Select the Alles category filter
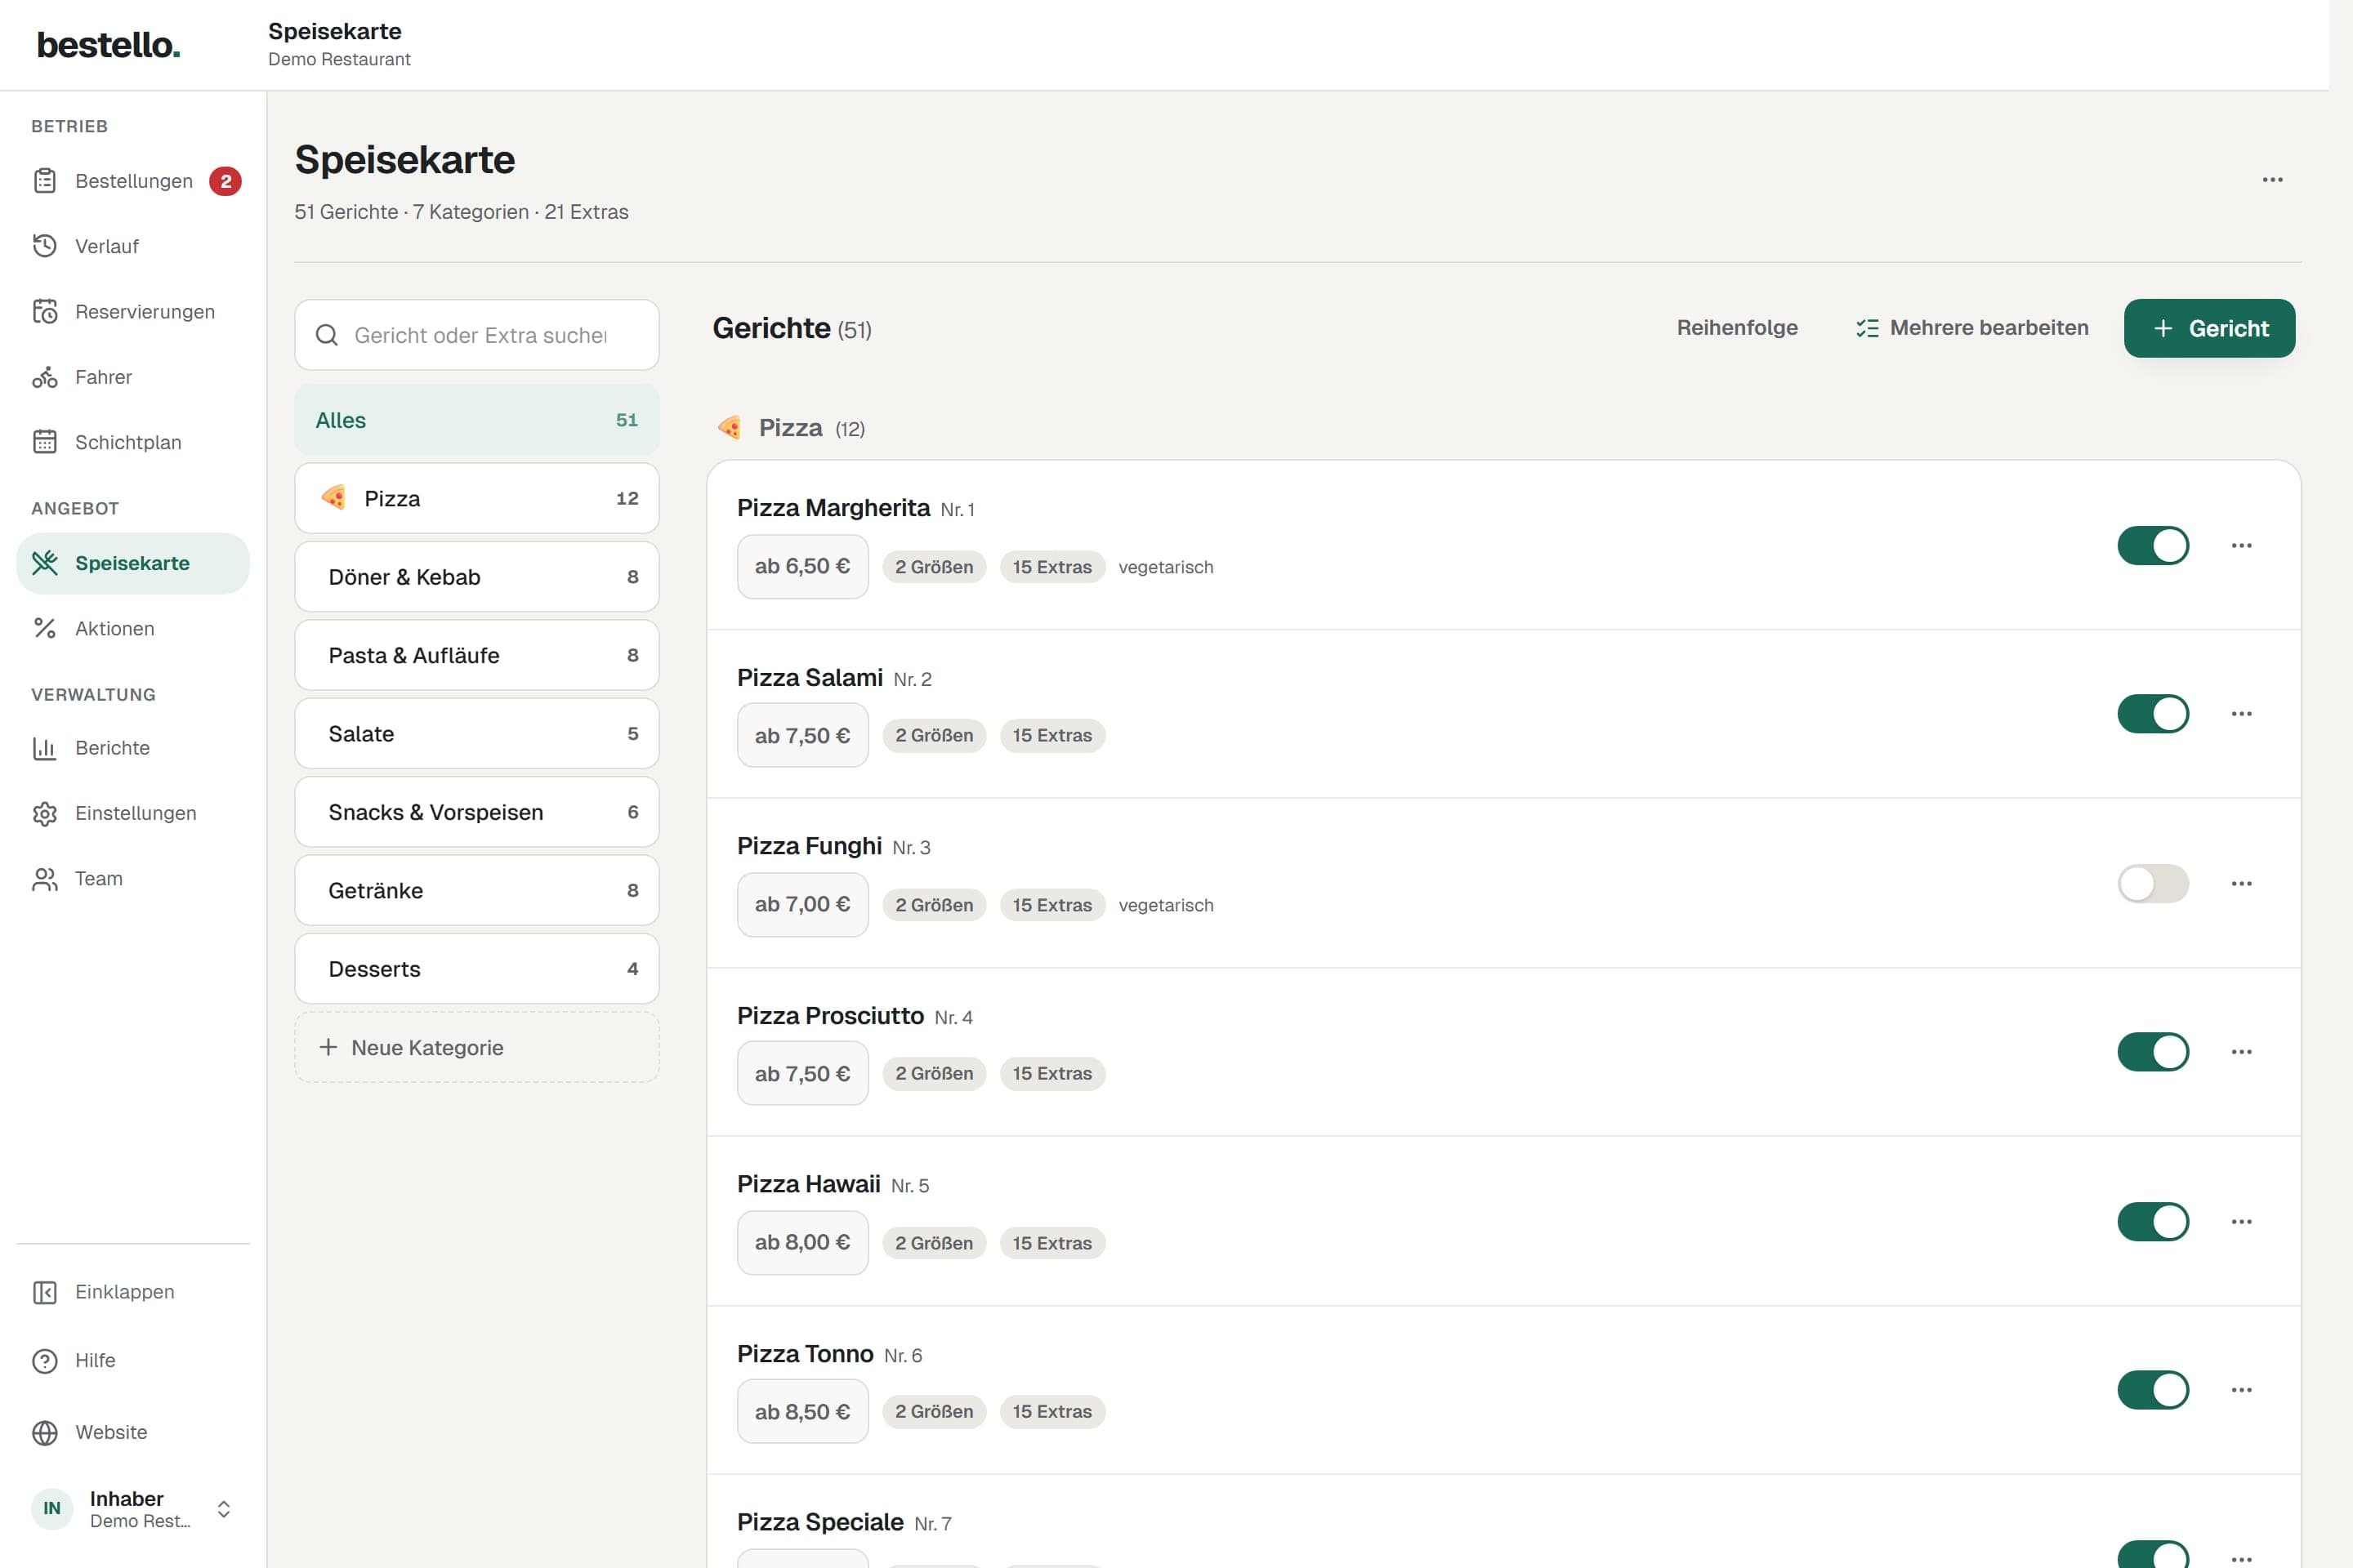The image size is (2353, 1568). tap(476, 420)
